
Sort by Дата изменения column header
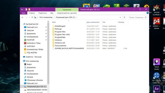tap(93, 22)
